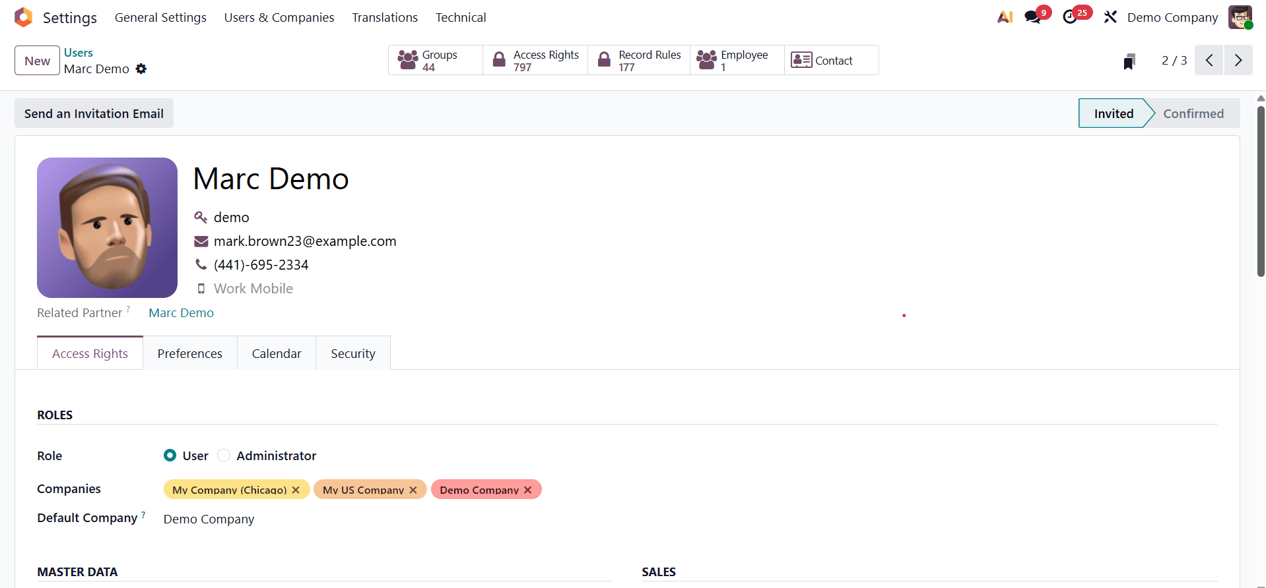This screenshot has height=588, width=1266.
Task: Click the gear icon next to Marc Demo
Action: [141, 69]
